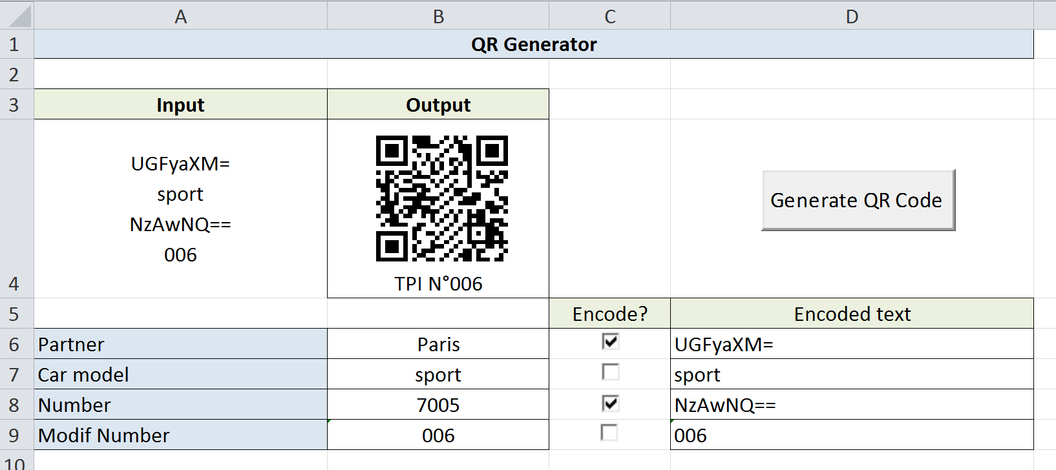The image size is (1056, 470).
Task: Select column A header
Action: pos(180,16)
